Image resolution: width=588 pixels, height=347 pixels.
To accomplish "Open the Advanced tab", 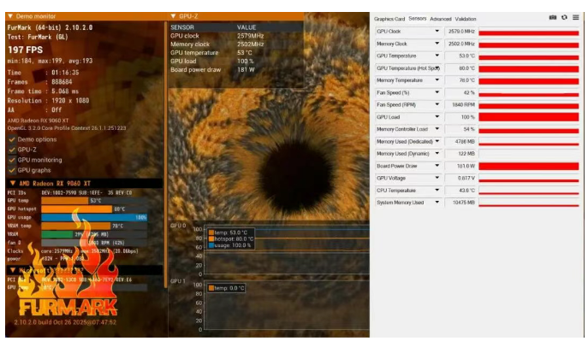I will coord(440,18).
